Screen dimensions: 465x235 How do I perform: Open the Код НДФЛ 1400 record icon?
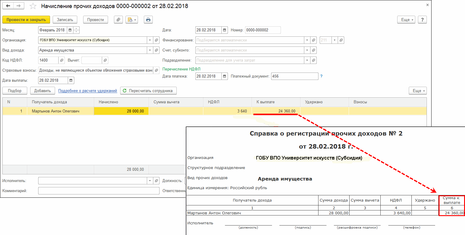(x=62, y=60)
